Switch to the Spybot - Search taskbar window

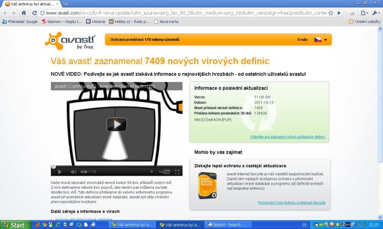coord(228,225)
